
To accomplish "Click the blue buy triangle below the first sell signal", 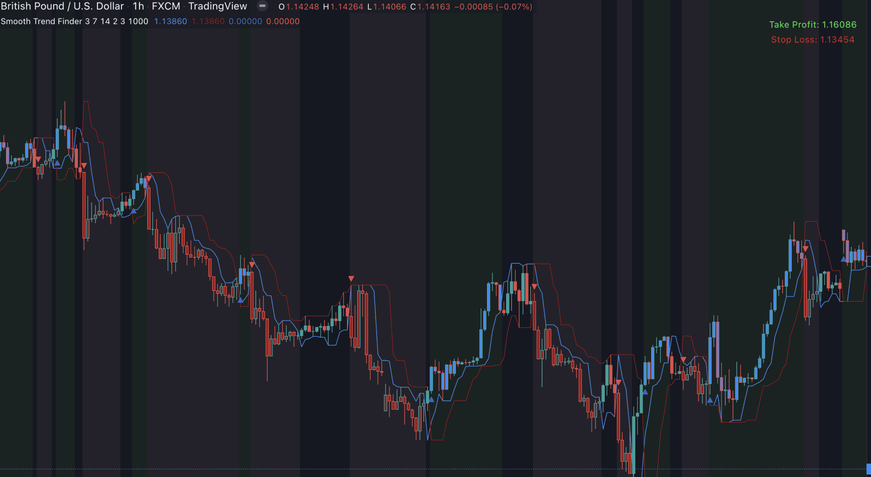I will [57, 164].
